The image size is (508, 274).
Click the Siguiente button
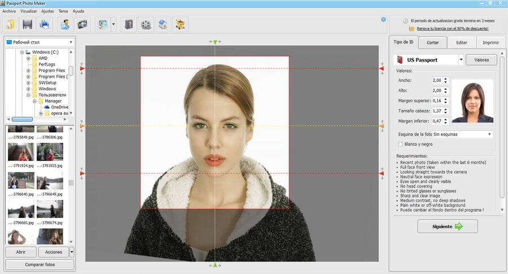(448, 227)
